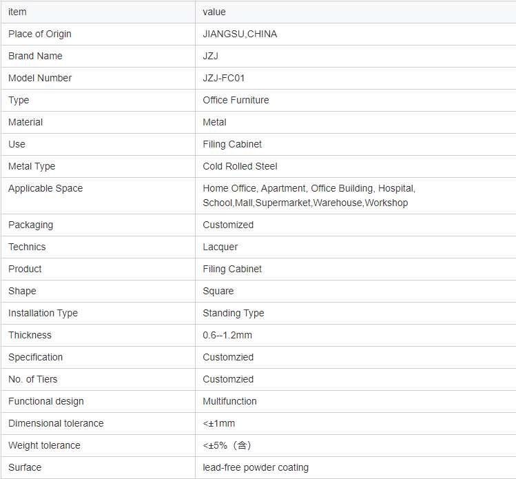Image resolution: width=516 pixels, height=479 pixels.
Task: Click the 'Home Office, Apartment' value text
Action: click(254, 188)
